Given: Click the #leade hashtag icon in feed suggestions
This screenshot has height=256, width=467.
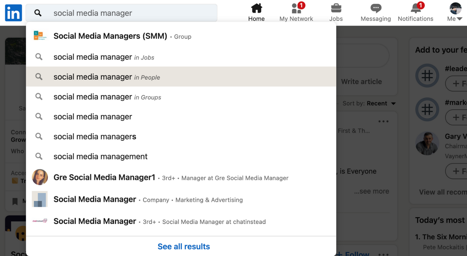Looking at the screenshot, I should [427, 76].
